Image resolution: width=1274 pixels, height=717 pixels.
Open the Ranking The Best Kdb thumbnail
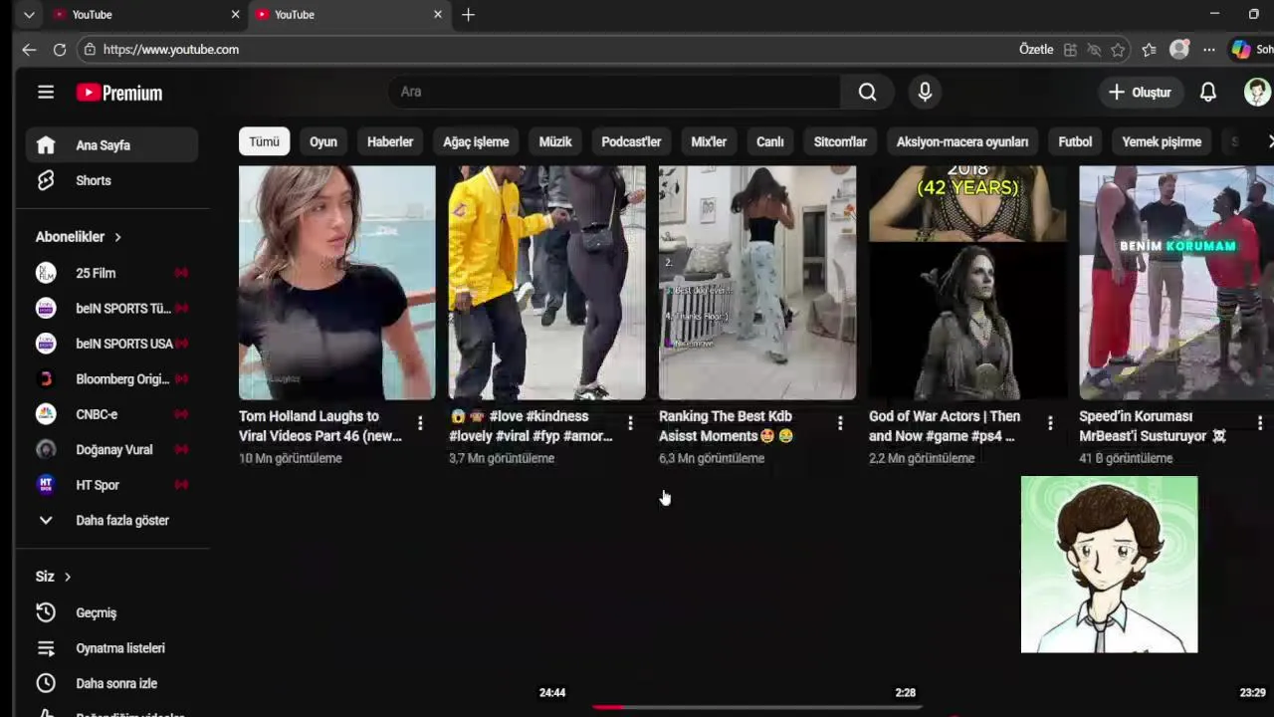pyautogui.click(x=757, y=283)
